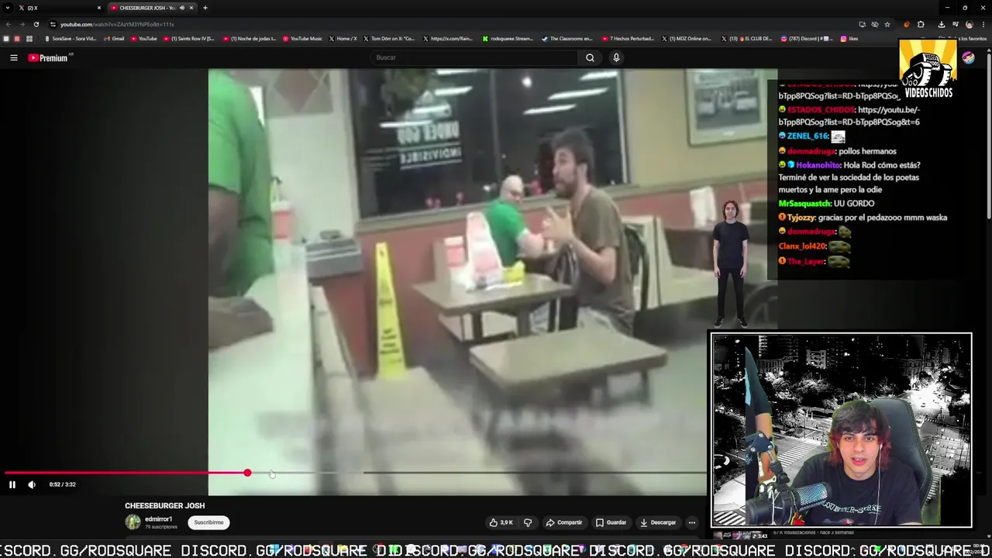Open the likes Instagram bookmark
Screen dimensions: 992x558
pos(849,39)
